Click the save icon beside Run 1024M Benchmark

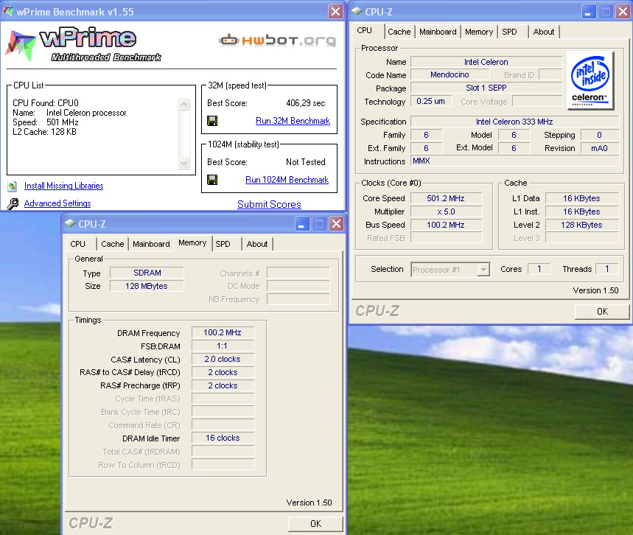tap(212, 180)
